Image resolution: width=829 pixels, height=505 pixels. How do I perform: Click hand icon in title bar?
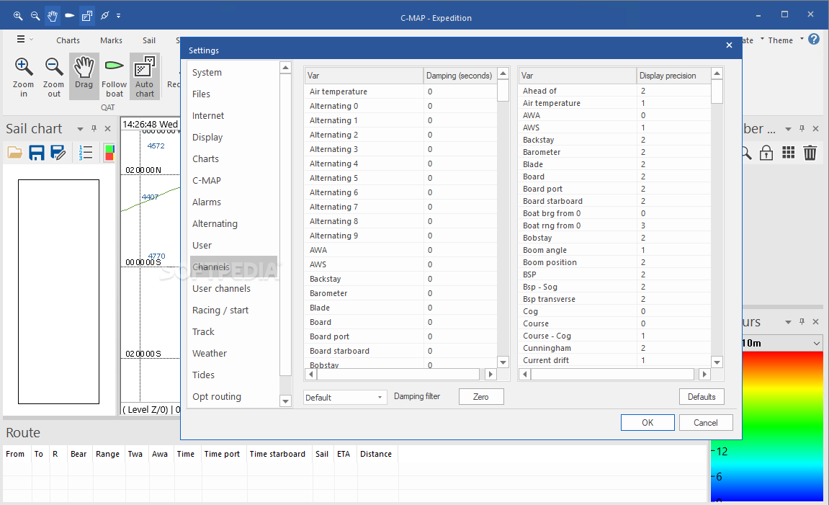pyautogui.click(x=53, y=16)
